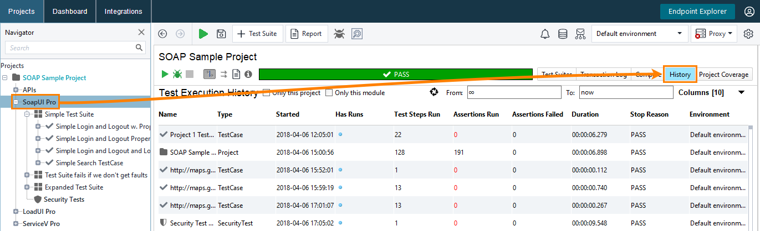Select the Project 1 Test... history row
The image size is (760, 231).
(x=452, y=134)
